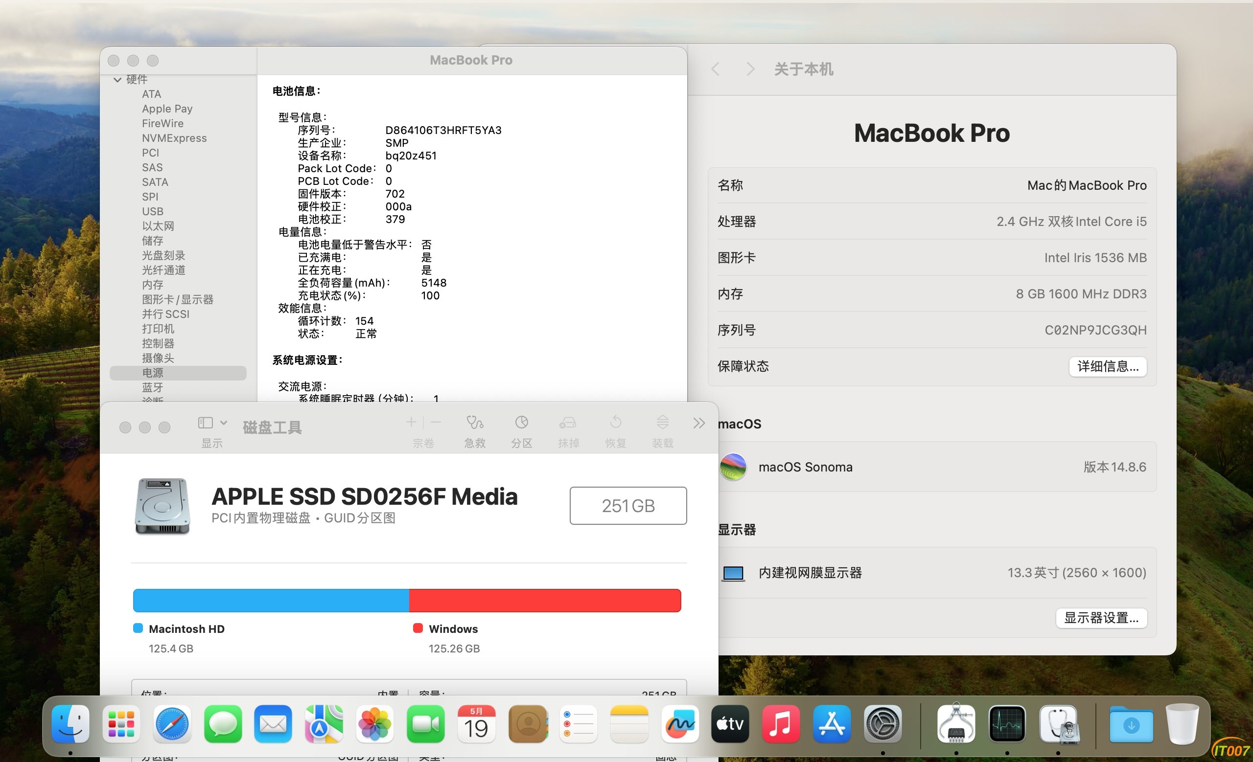This screenshot has height=762, width=1253.
Task: Click the blue Macintosh HD legend swatch
Action: tap(138, 628)
